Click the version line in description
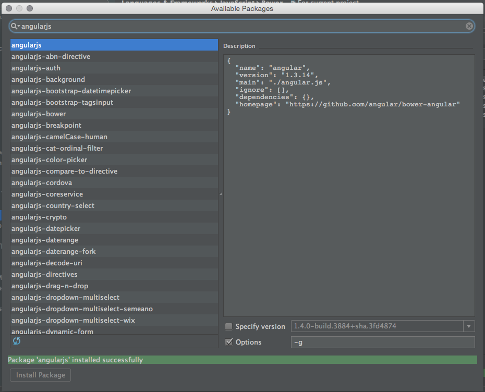The image size is (485, 392). pyautogui.click(x=276, y=75)
